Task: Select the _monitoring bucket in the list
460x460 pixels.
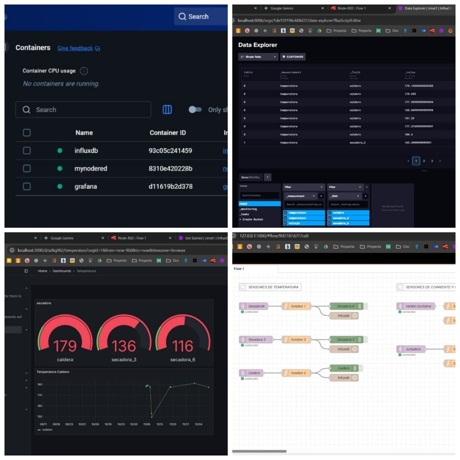Action: (x=249, y=209)
